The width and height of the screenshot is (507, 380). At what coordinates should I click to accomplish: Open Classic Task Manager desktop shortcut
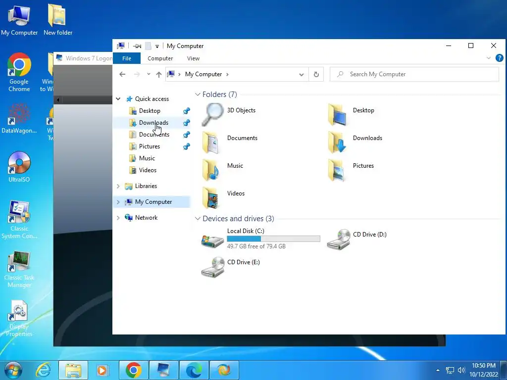click(19, 269)
